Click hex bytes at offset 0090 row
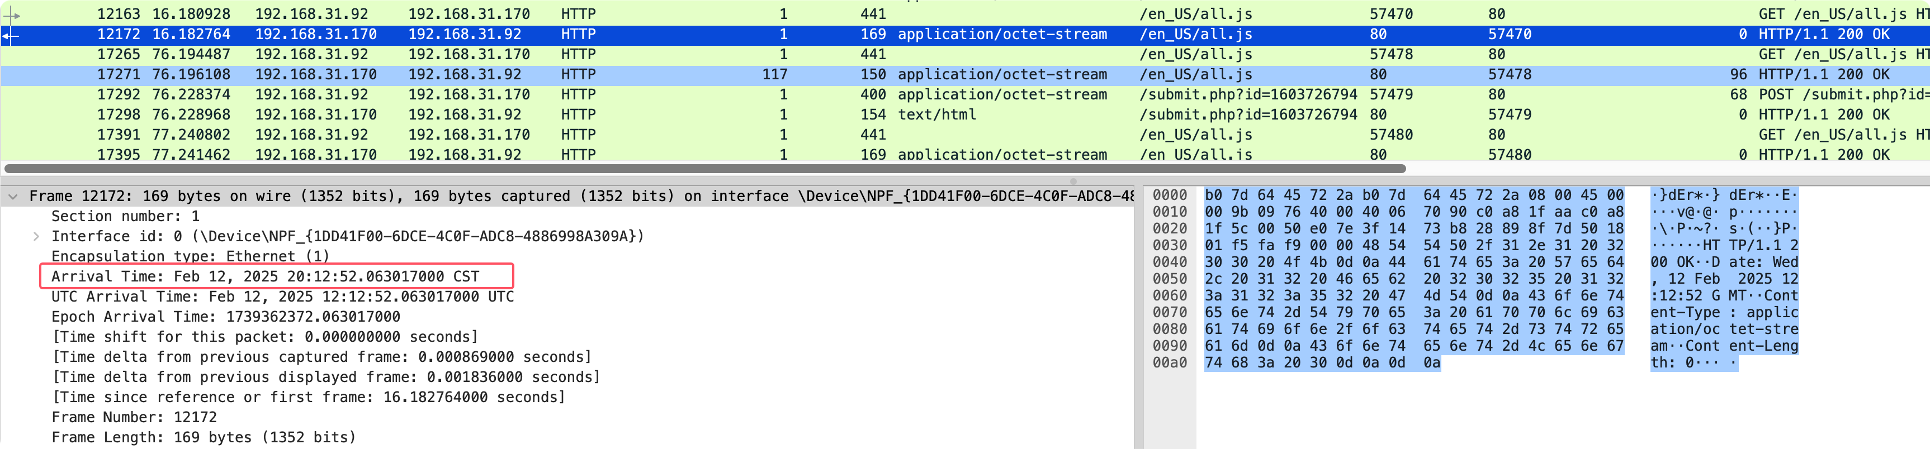1930x449 pixels. pyautogui.click(x=1414, y=346)
